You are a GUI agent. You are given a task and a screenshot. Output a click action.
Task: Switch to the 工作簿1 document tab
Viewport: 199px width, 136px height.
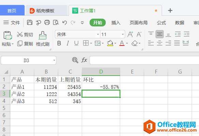[115, 11]
